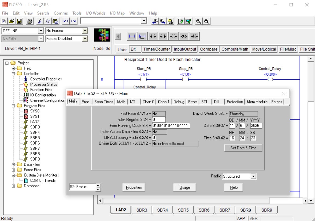Click the horizontal scrollbar left arrow
315x221 pixels.
click(x=100, y=201)
